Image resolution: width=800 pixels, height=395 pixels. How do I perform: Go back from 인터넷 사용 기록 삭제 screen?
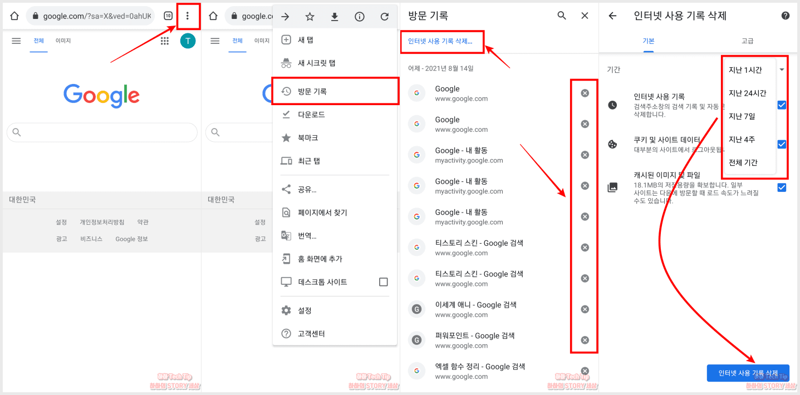click(612, 16)
